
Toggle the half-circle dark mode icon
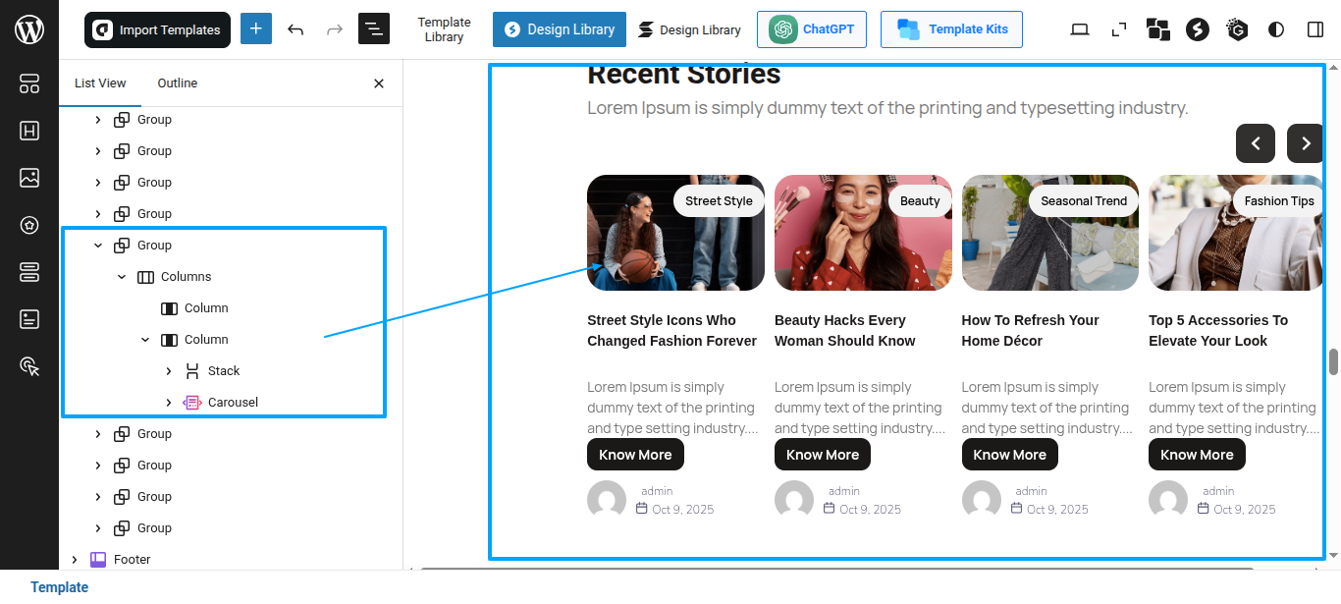1276,29
